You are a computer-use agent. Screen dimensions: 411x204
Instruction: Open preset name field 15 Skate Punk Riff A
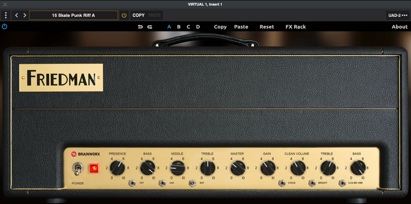pos(74,15)
